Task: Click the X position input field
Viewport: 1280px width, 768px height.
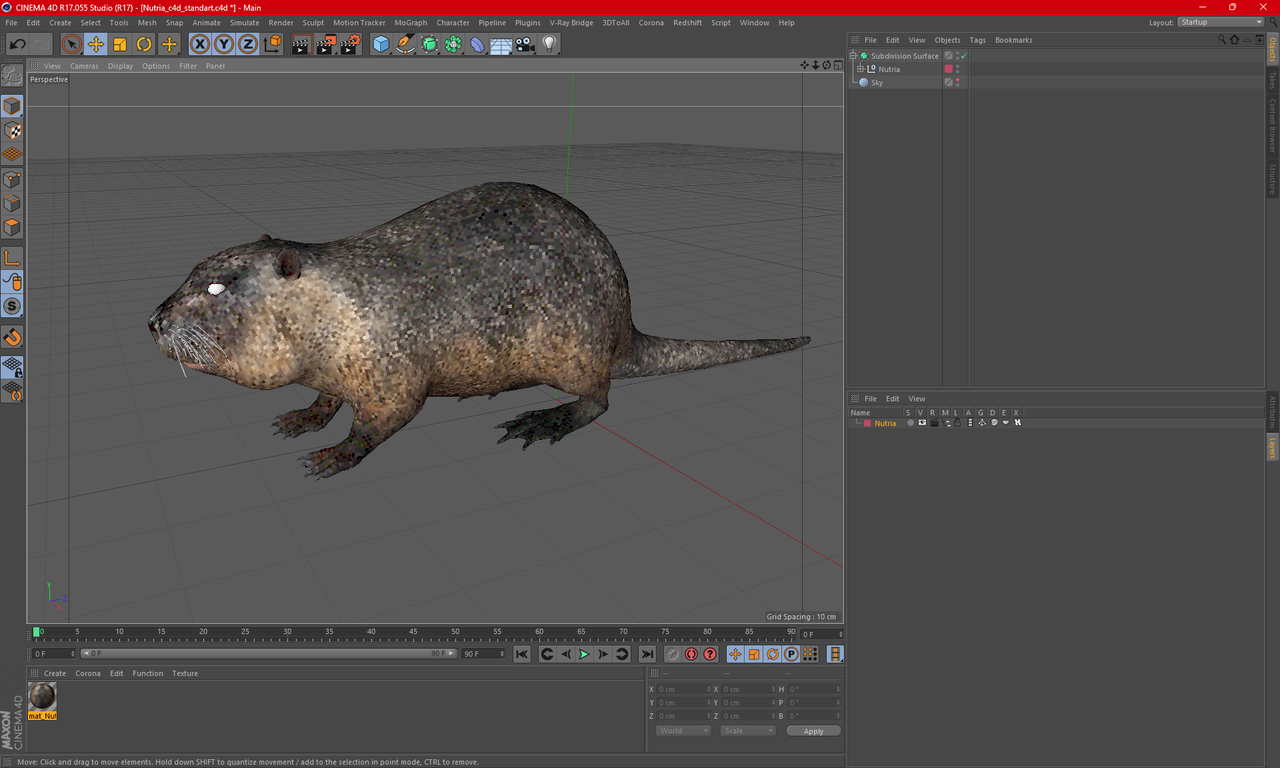Action: tap(683, 689)
